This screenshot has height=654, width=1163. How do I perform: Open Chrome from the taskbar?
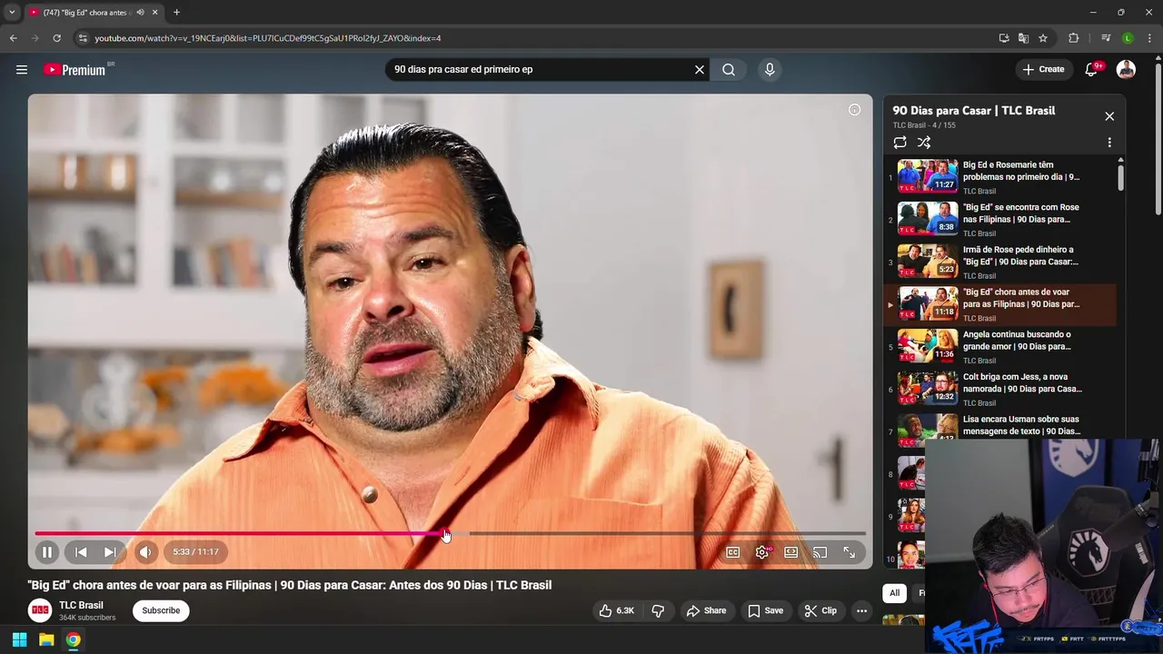click(73, 639)
